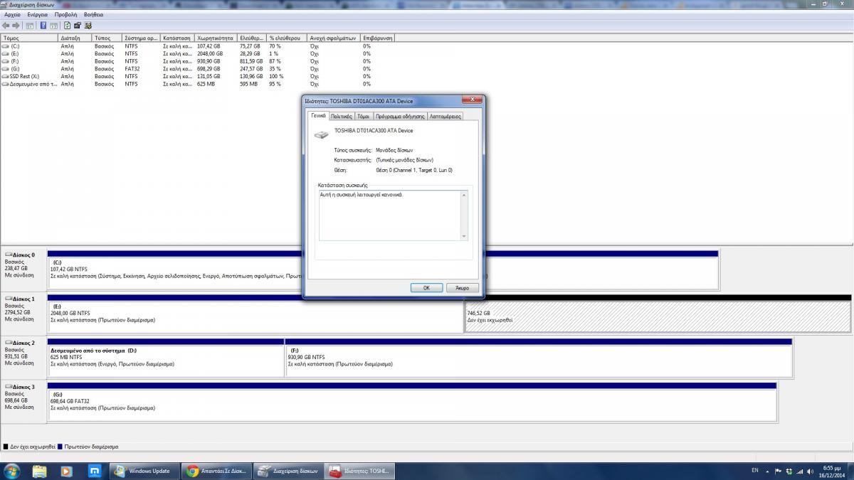Sort by the Χωρητικότητα column header

tap(216, 38)
